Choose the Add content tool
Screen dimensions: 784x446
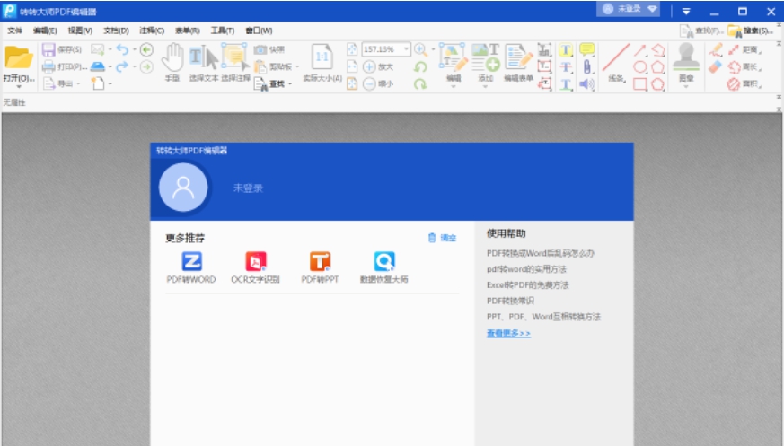point(486,60)
